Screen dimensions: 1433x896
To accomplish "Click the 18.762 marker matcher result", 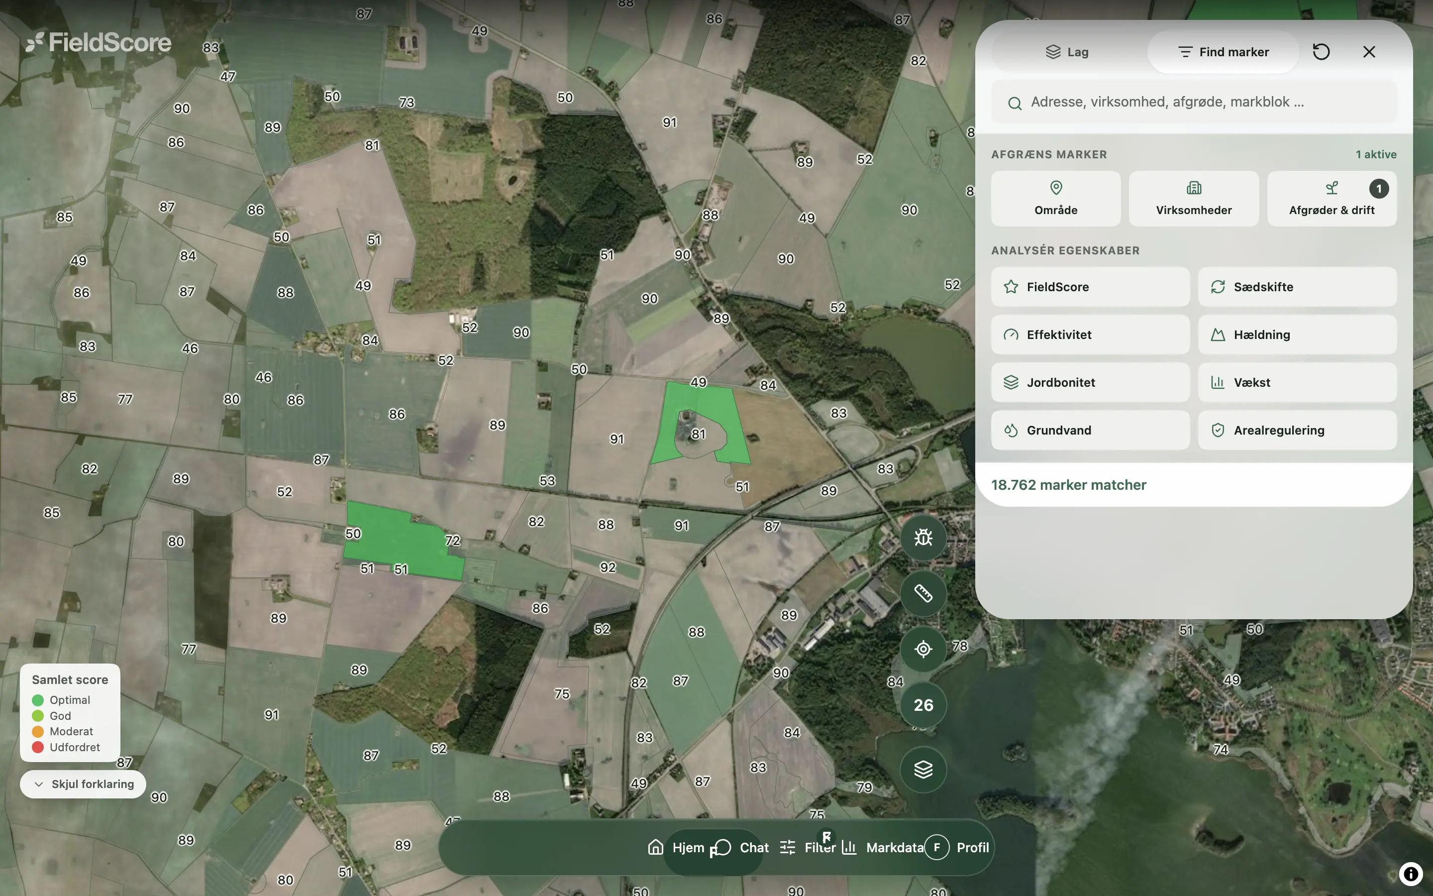I will (x=1069, y=485).
